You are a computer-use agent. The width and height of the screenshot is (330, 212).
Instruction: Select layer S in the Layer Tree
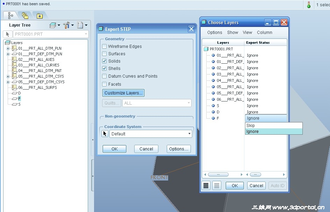pyautogui.click(x=19, y=104)
